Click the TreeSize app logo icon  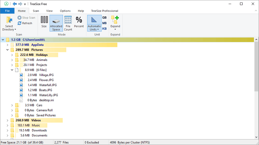(6, 4)
